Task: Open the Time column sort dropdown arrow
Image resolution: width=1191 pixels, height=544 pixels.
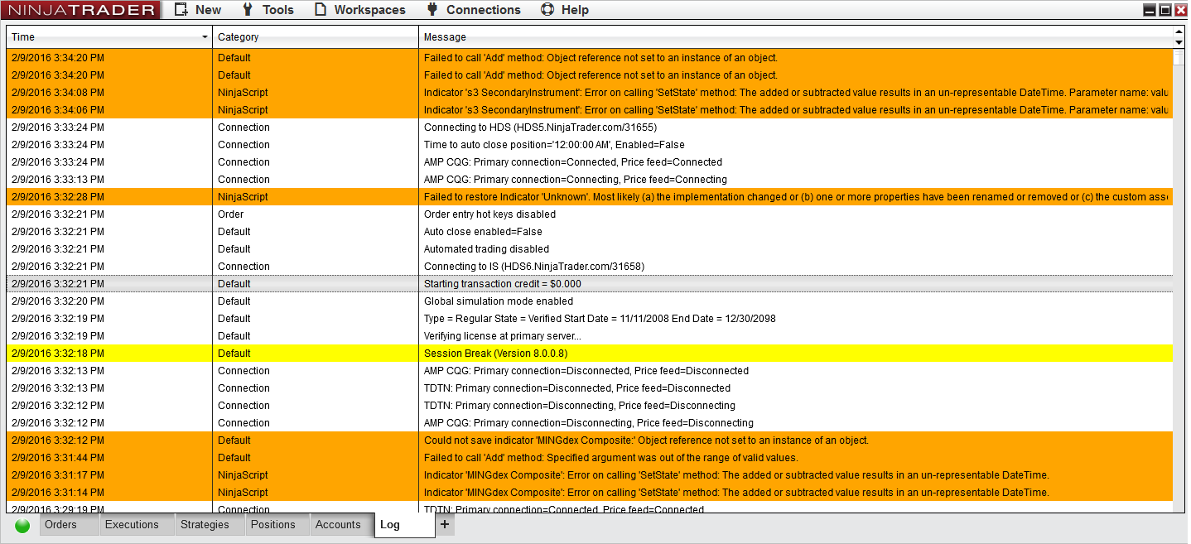Action: point(205,37)
